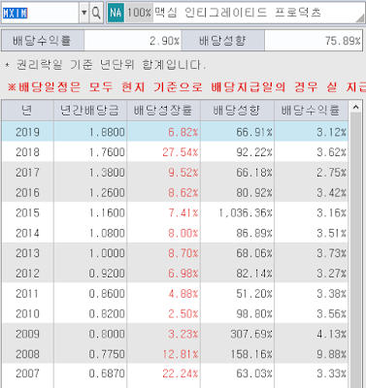Click the MXIM ticker input field
The width and height of the screenshot is (366, 388).
click(40, 13)
